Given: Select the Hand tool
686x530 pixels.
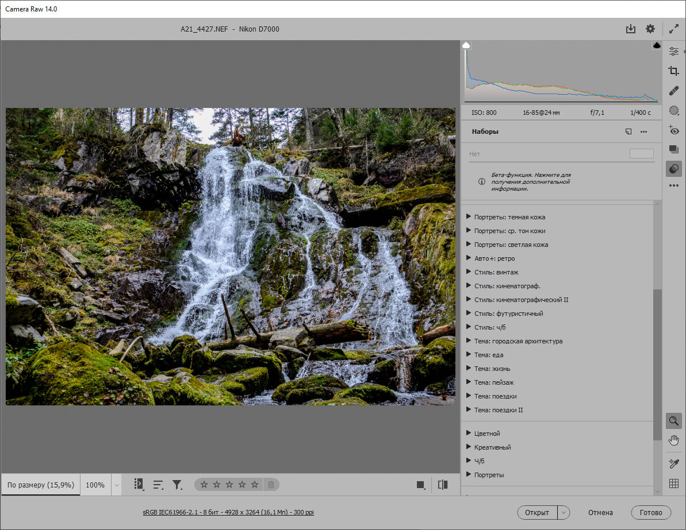Looking at the screenshot, I should point(673,440).
